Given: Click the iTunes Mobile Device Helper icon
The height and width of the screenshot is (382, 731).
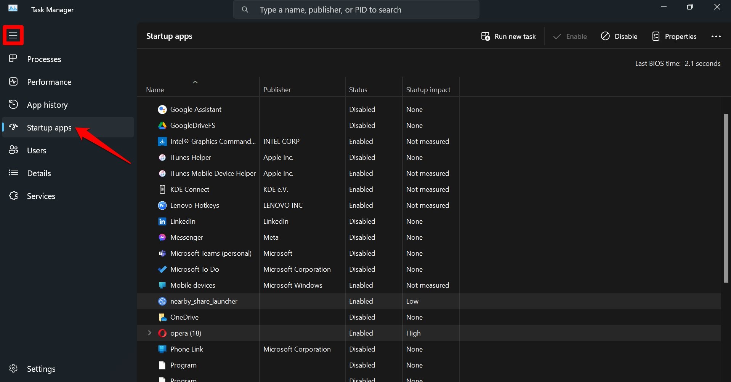Looking at the screenshot, I should click(x=162, y=173).
